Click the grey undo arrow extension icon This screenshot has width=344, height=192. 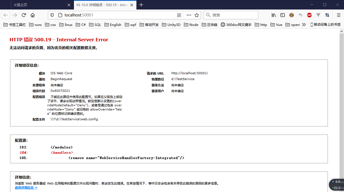click(x=300, y=15)
